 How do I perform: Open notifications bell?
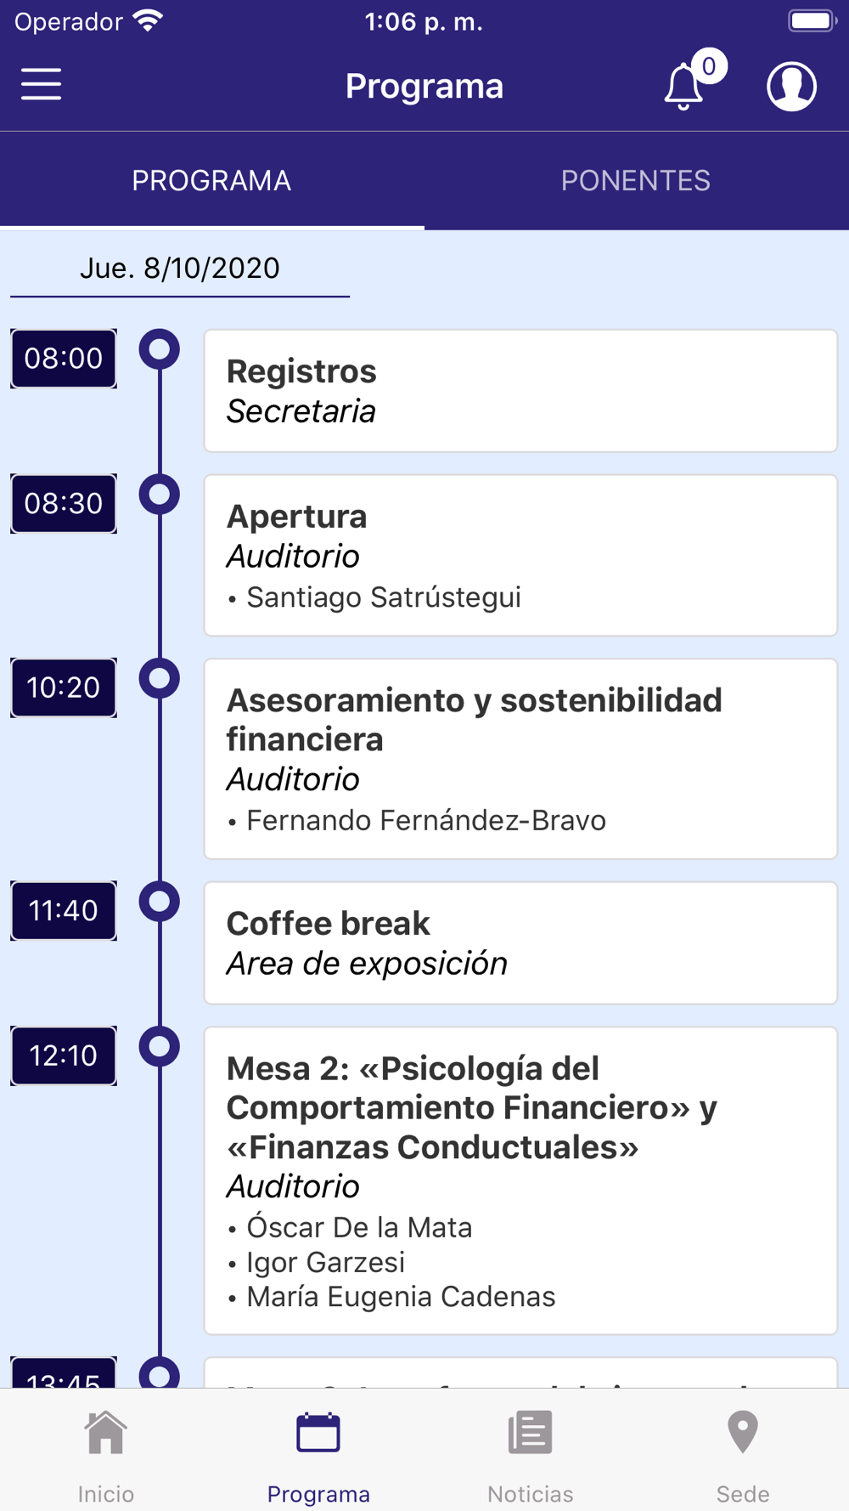(683, 87)
